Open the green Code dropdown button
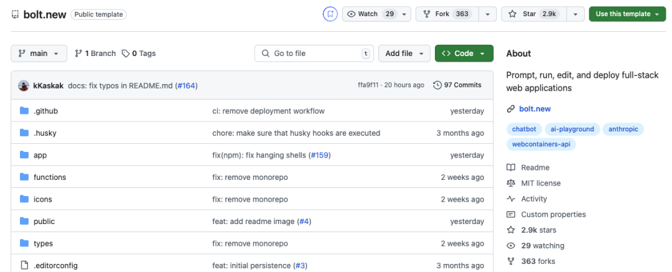Screen dimensions: 672x272 (464, 54)
